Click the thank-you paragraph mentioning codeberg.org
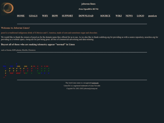The image size is (164, 123). point(80,38)
